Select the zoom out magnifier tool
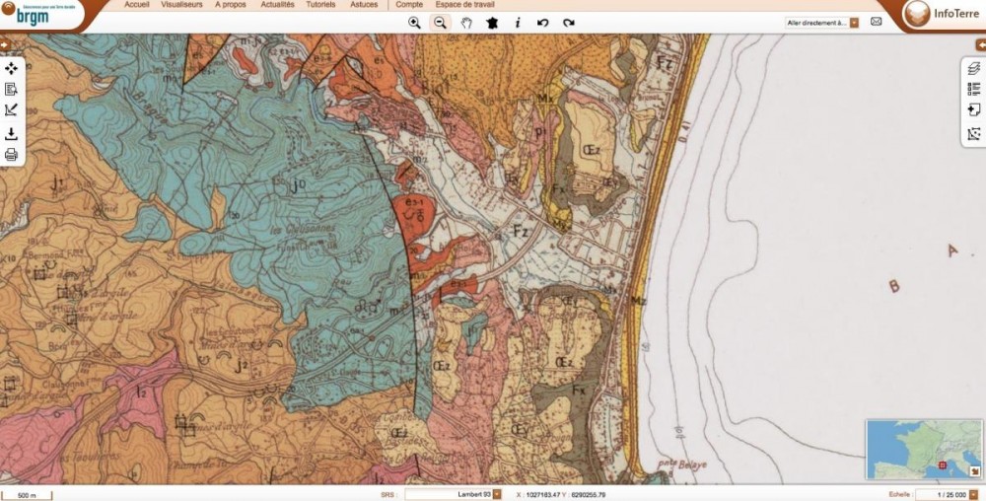 click(441, 22)
